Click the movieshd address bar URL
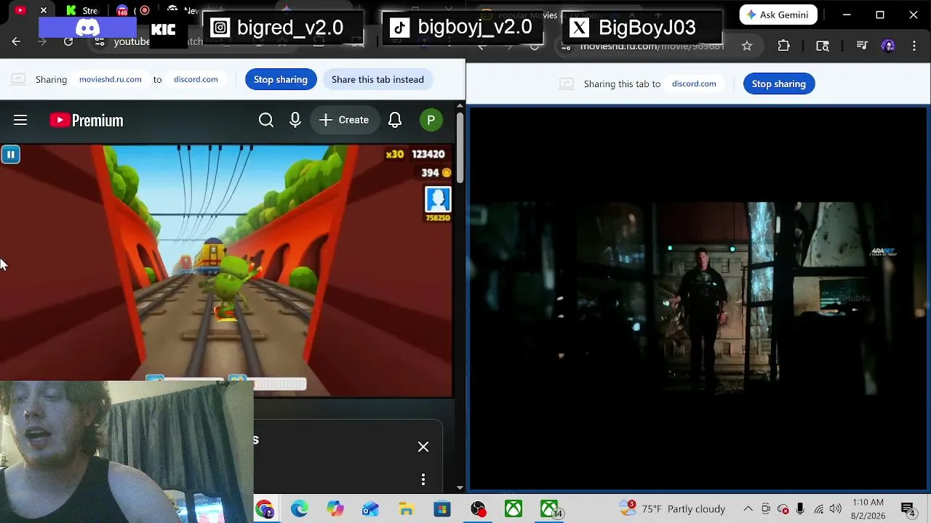The width and height of the screenshot is (931, 523). 652,46
